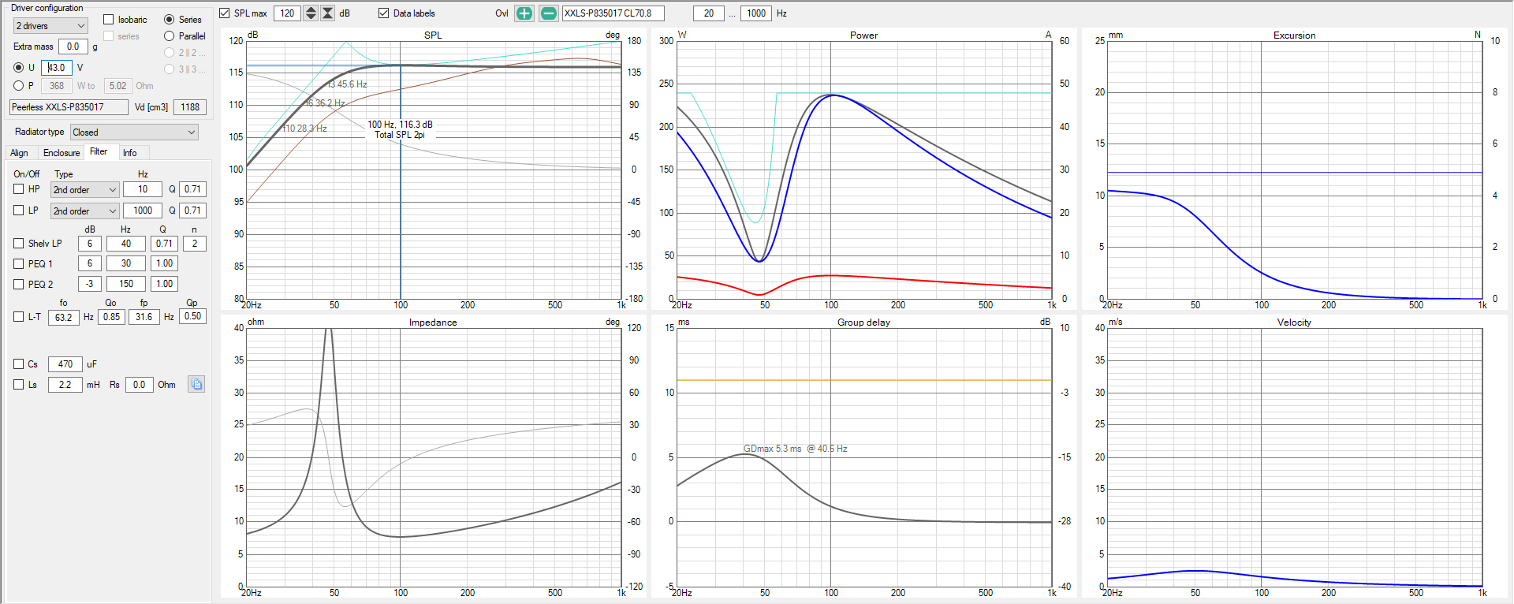Select the Series radio button
This screenshot has width=1514, height=604.
169,20
